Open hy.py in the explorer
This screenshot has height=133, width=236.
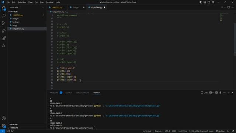click(x=27, y=25)
